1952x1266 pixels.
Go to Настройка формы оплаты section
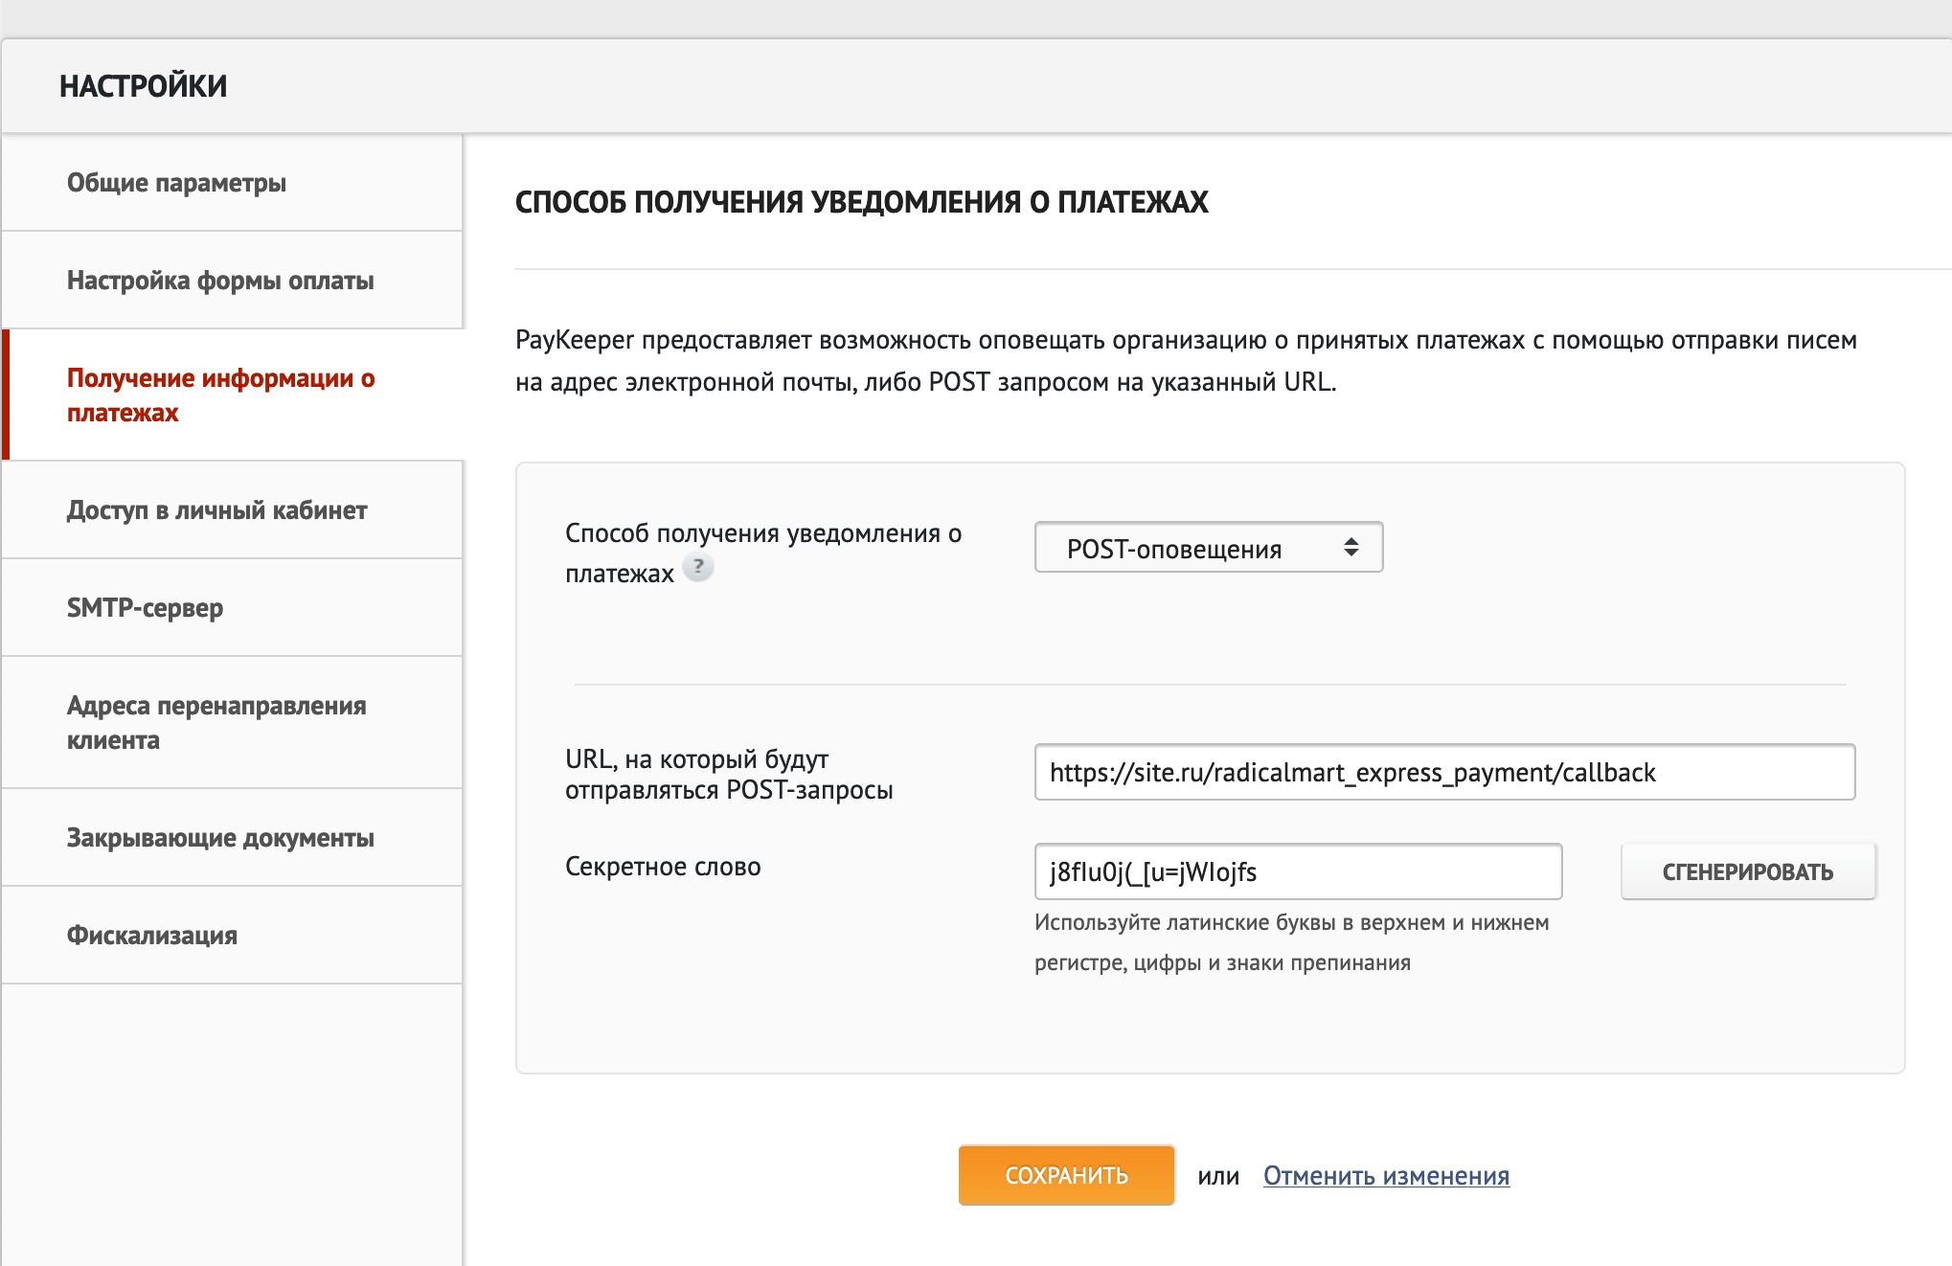pyautogui.click(x=220, y=281)
